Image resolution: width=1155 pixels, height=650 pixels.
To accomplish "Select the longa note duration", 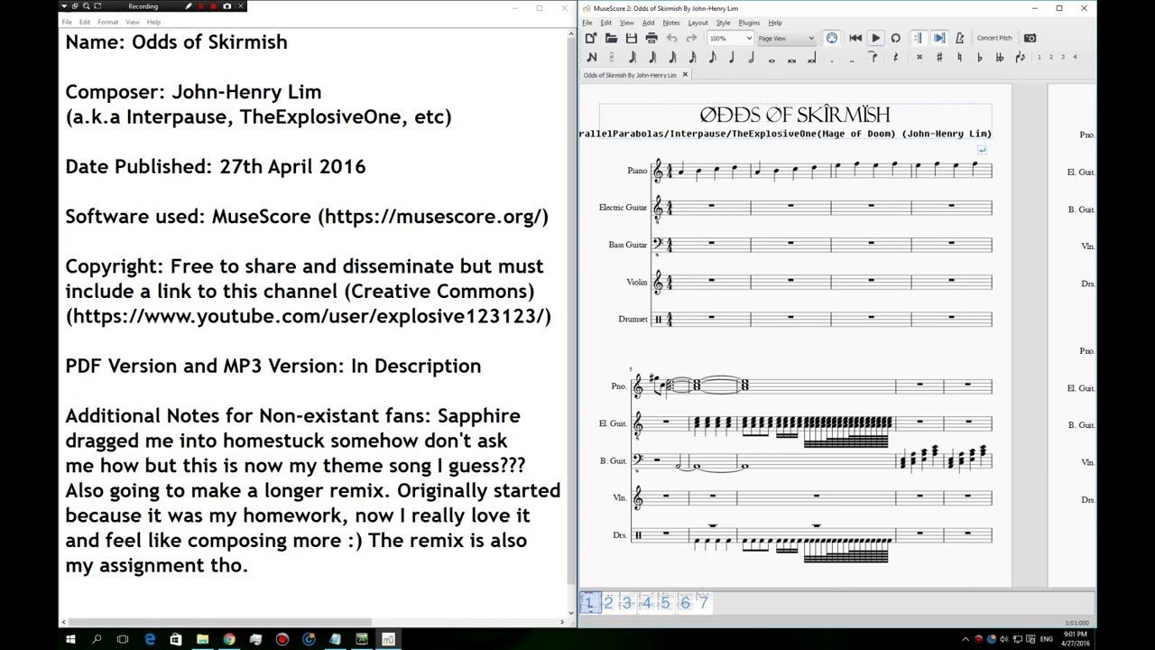I will point(811,57).
